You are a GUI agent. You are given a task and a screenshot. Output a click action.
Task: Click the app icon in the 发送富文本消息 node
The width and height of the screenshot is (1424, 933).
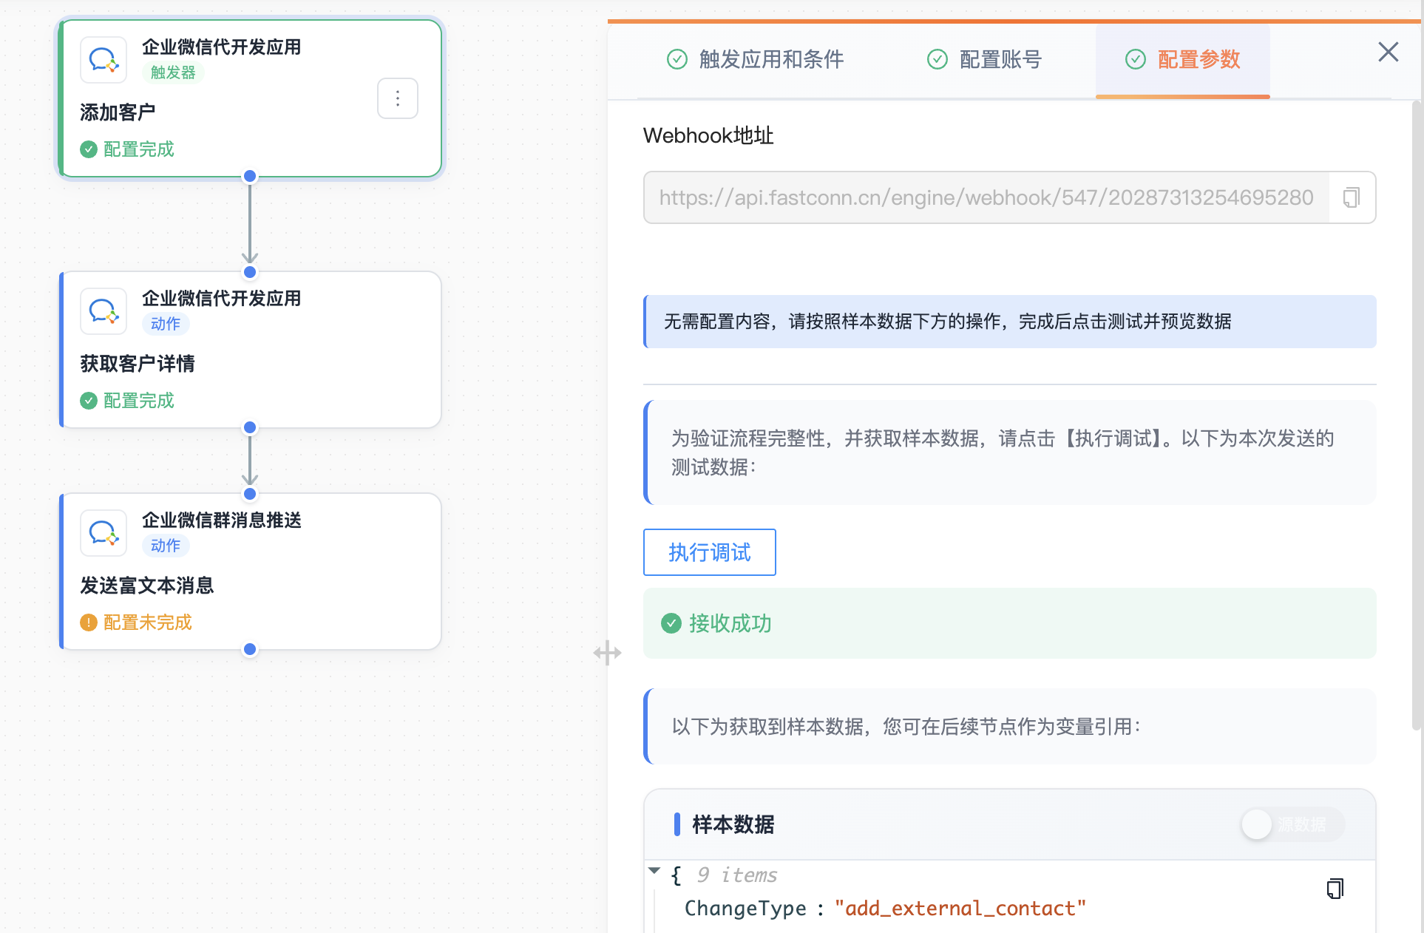(104, 533)
